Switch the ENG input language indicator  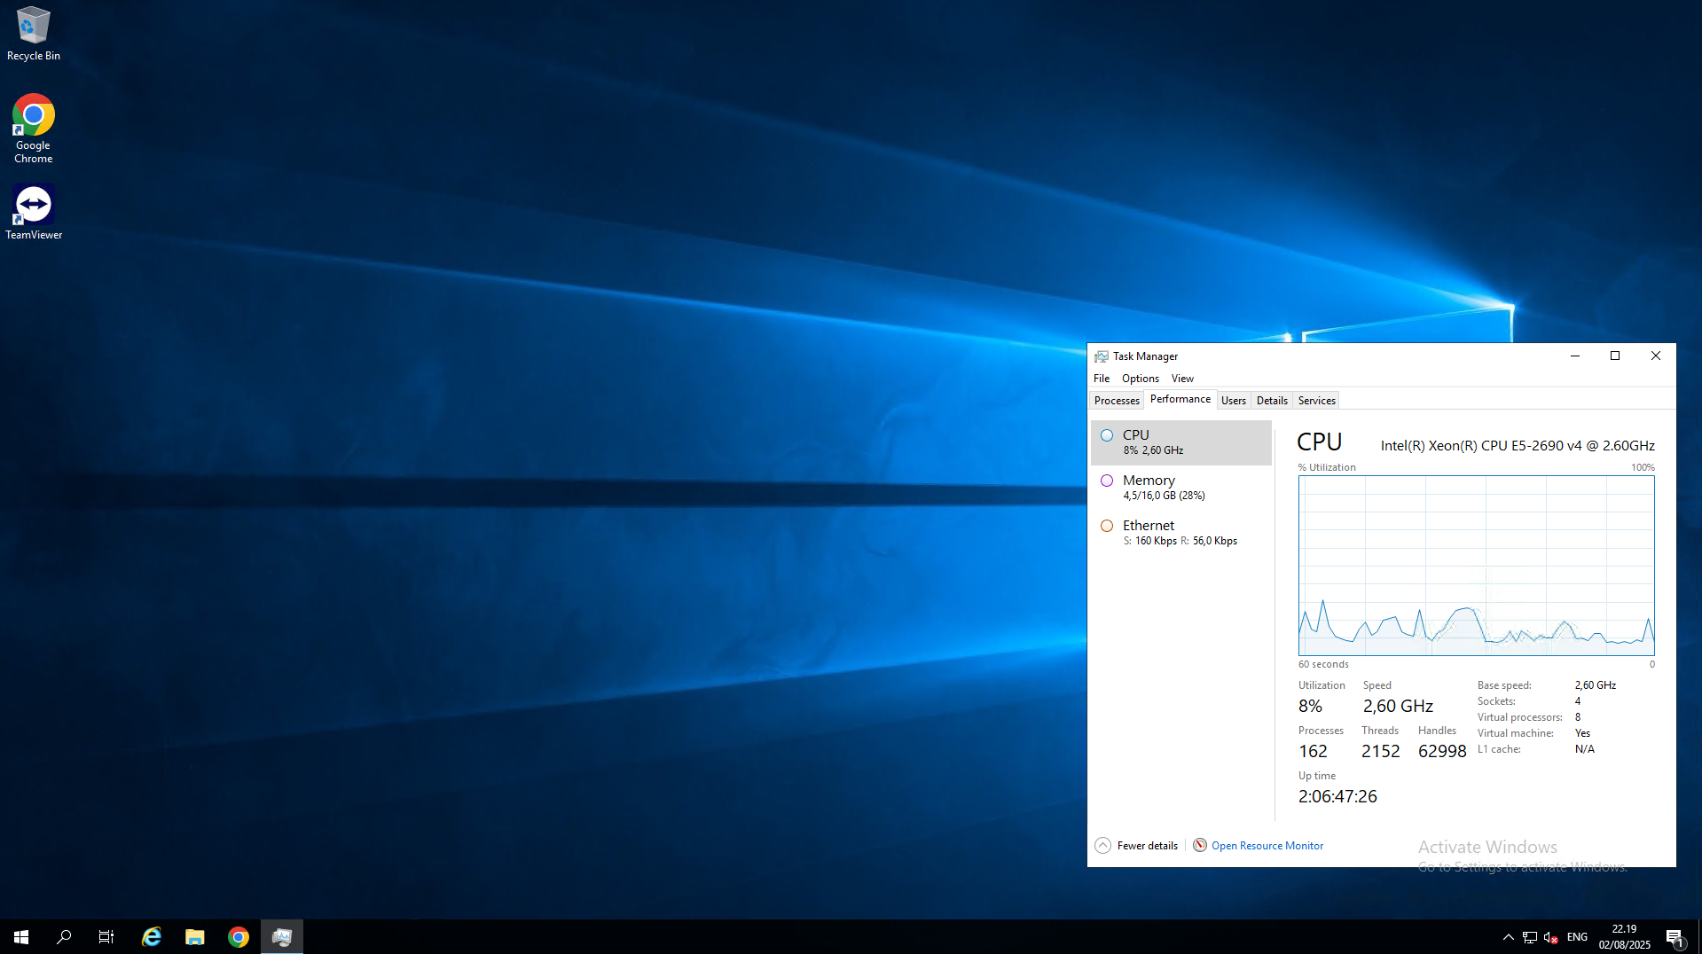1577,936
